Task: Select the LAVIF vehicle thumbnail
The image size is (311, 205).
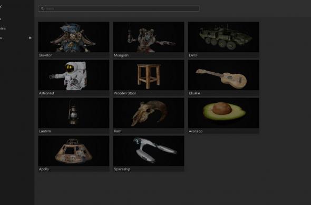Action: (223, 37)
